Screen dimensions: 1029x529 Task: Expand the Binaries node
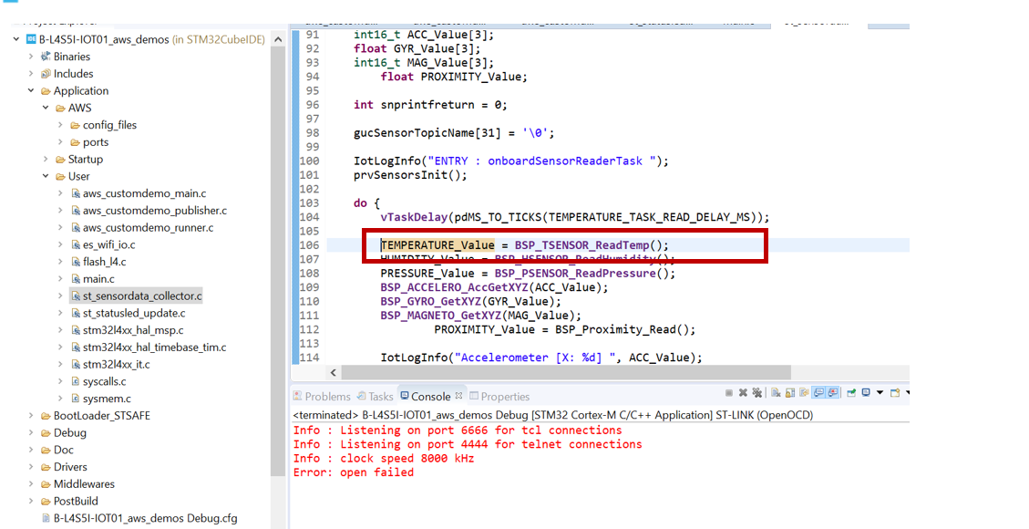tap(31, 57)
